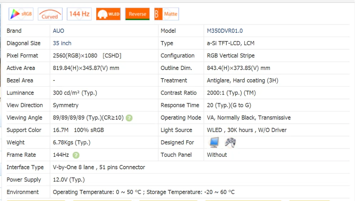Viewport: 357px width, 201px height.
Task: Select the 6.78Kgs weight value
Action: (x=71, y=142)
